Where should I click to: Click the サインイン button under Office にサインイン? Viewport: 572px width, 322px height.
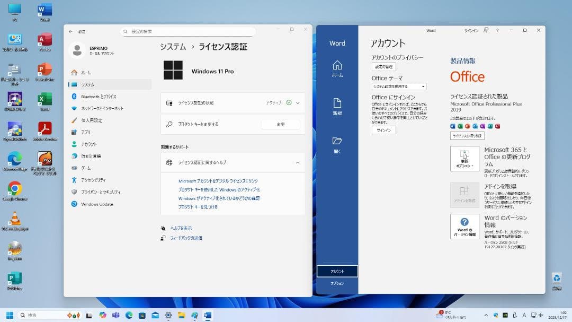[x=383, y=129]
